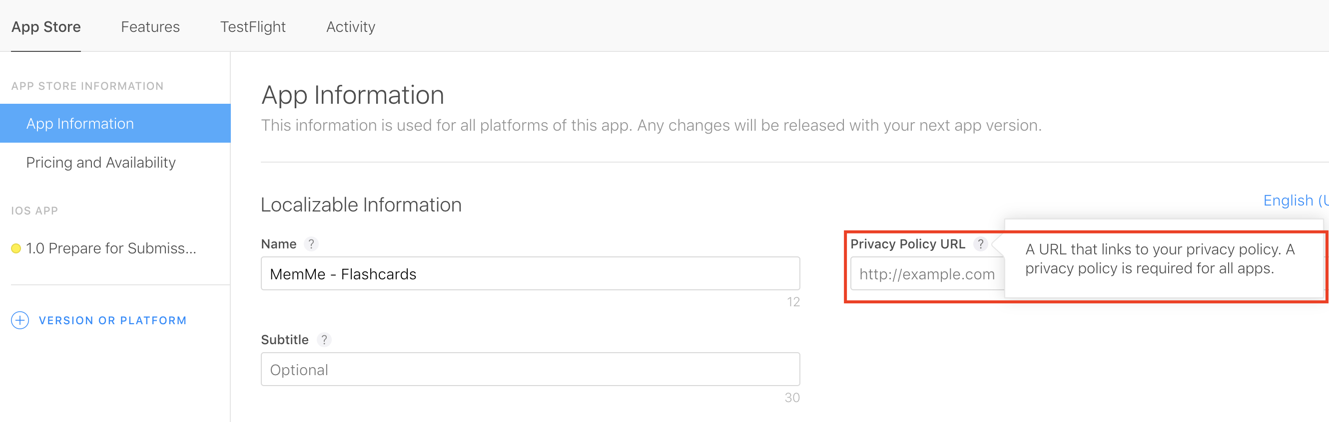Click the Name field with MemMe - Flashcards
Screen dimensions: 1329x422
click(x=530, y=274)
